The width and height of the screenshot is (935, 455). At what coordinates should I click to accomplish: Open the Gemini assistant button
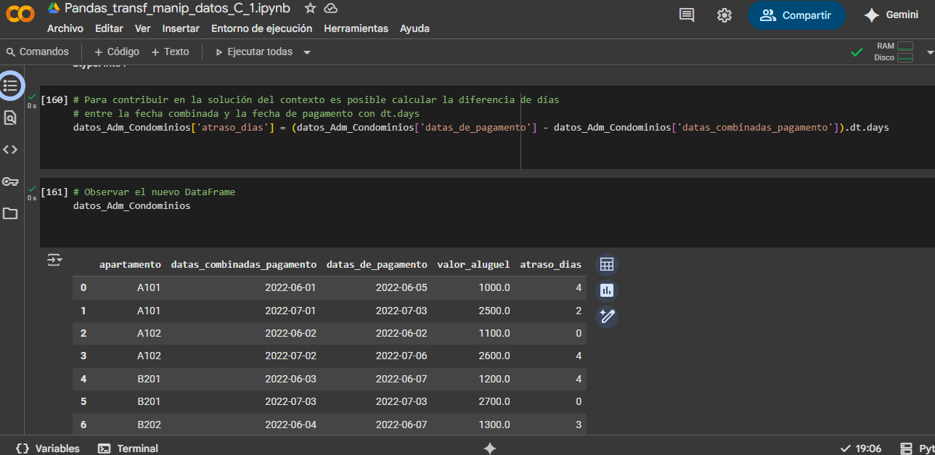891,15
